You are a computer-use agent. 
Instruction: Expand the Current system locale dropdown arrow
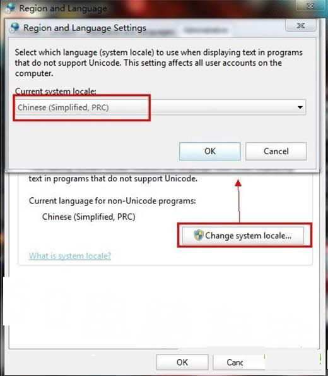click(x=300, y=107)
